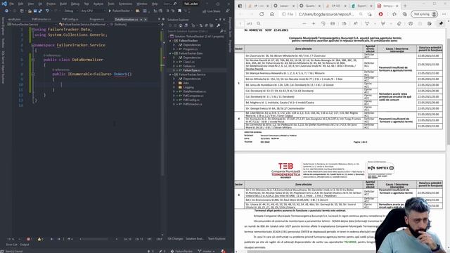
Task: Zoom in the PDF with plus icon
Action: pyautogui.click(x=314, y=23)
